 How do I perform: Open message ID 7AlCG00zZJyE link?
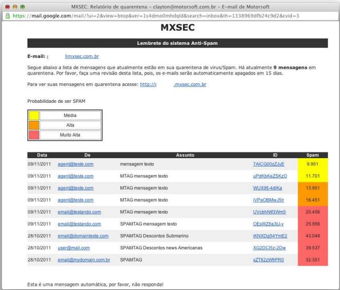[x=268, y=165]
